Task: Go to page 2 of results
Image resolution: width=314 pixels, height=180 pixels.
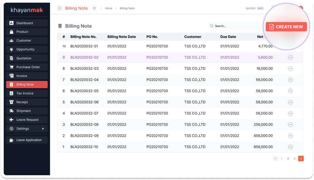Action: coord(288,158)
